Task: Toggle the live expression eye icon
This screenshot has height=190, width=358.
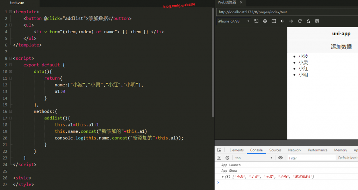Action: pyautogui.click(x=280, y=158)
